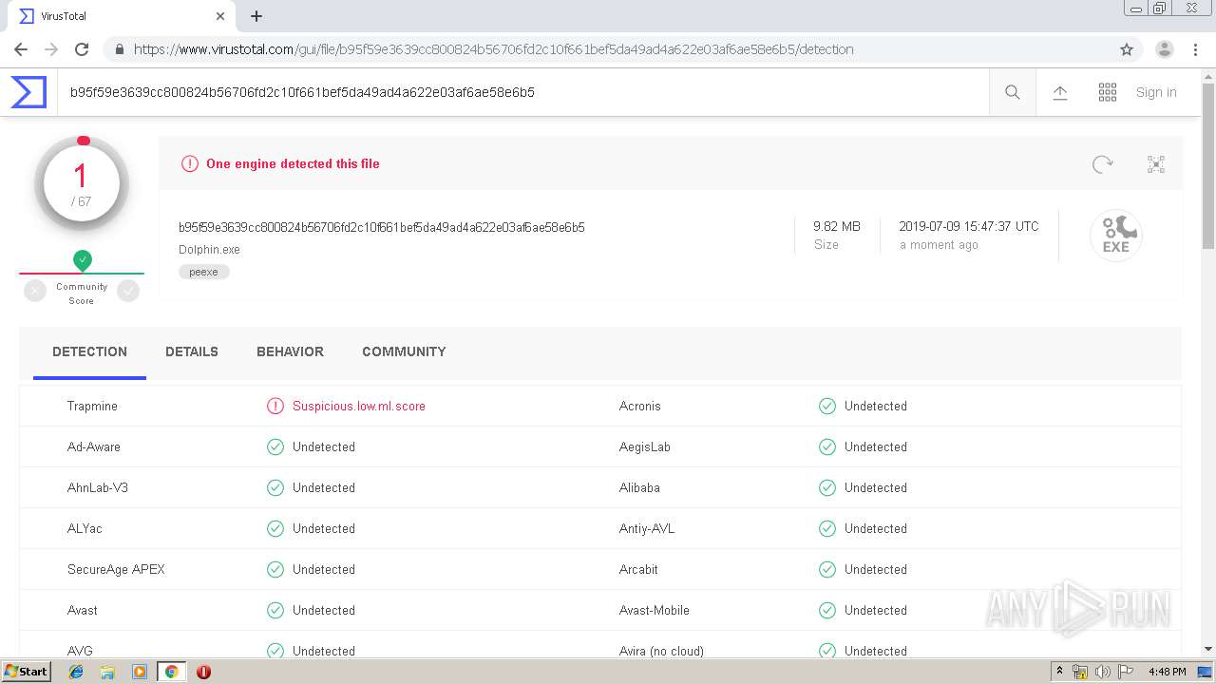Click the Ad-Aware engine name
Viewport: 1216px width, 684px height.
(x=94, y=446)
